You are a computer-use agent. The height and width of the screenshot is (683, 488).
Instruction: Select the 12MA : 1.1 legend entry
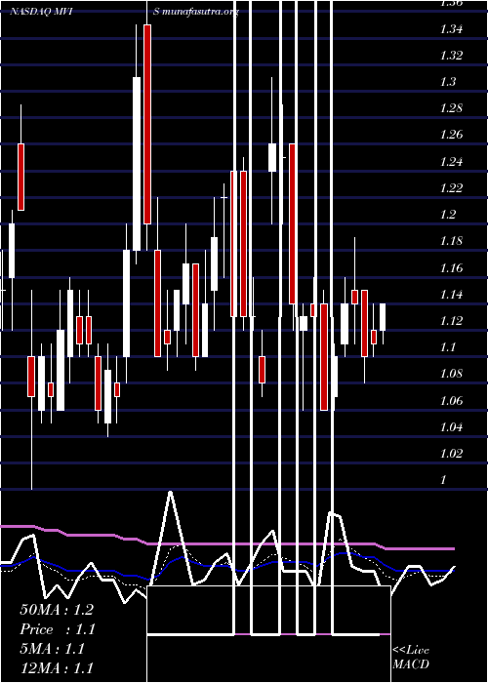coord(57,668)
